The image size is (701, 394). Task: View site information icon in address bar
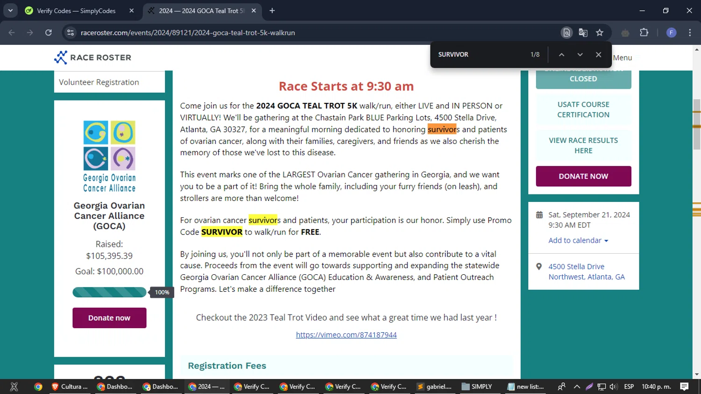point(71,33)
